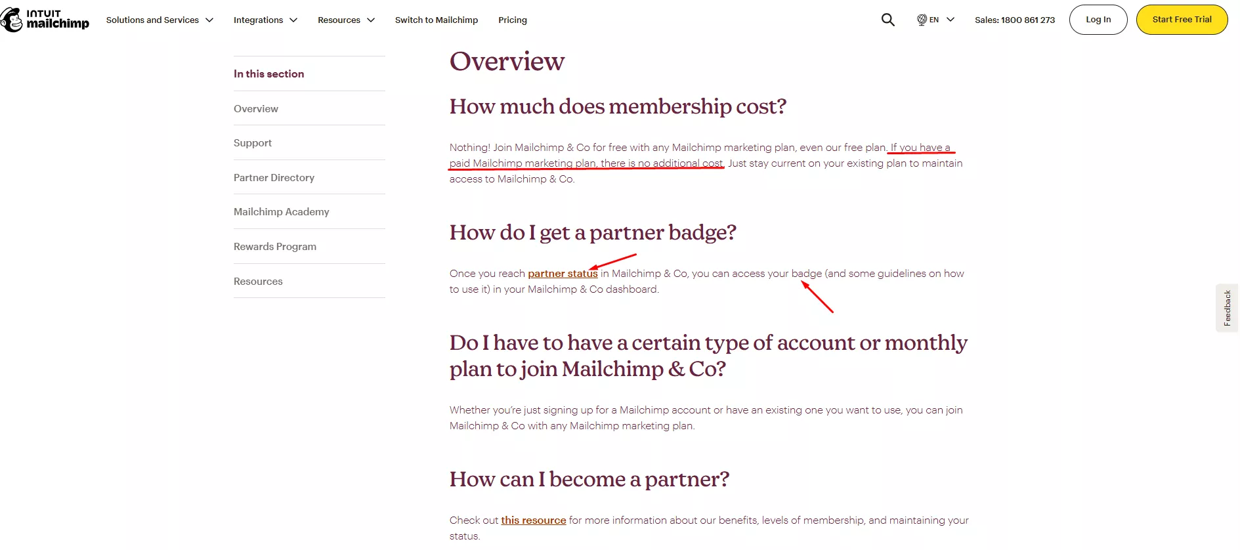This screenshot has width=1240, height=550.
Task: Select Partner Directory in the sidebar
Action: tap(274, 177)
